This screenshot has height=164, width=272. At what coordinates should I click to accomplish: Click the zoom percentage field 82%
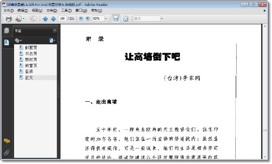(x=98, y=19)
